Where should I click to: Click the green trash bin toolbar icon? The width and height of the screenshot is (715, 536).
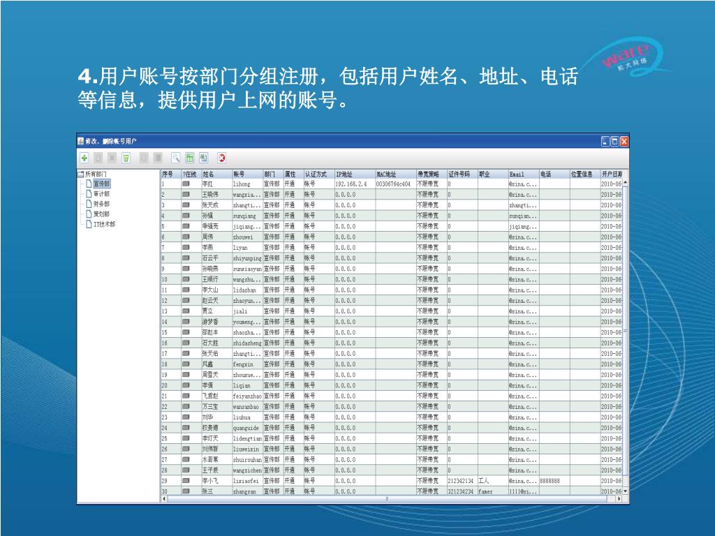coord(126,158)
